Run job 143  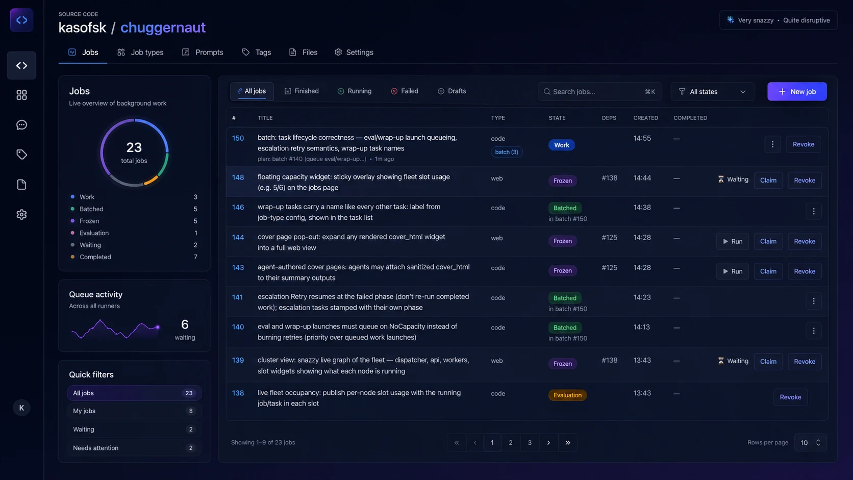(732, 271)
